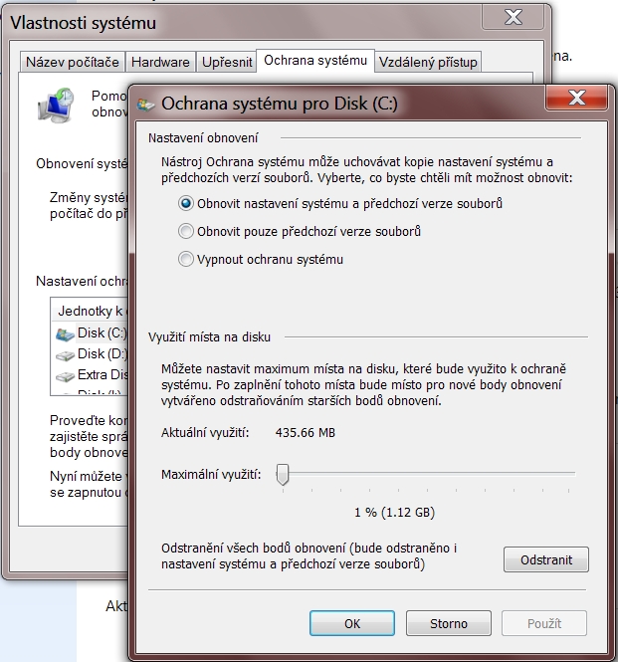Close the Vlastnosti systému window
The image size is (618, 662).
pos(513,17)
